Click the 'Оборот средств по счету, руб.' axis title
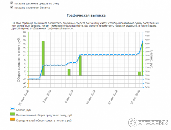 coord(19,59)
